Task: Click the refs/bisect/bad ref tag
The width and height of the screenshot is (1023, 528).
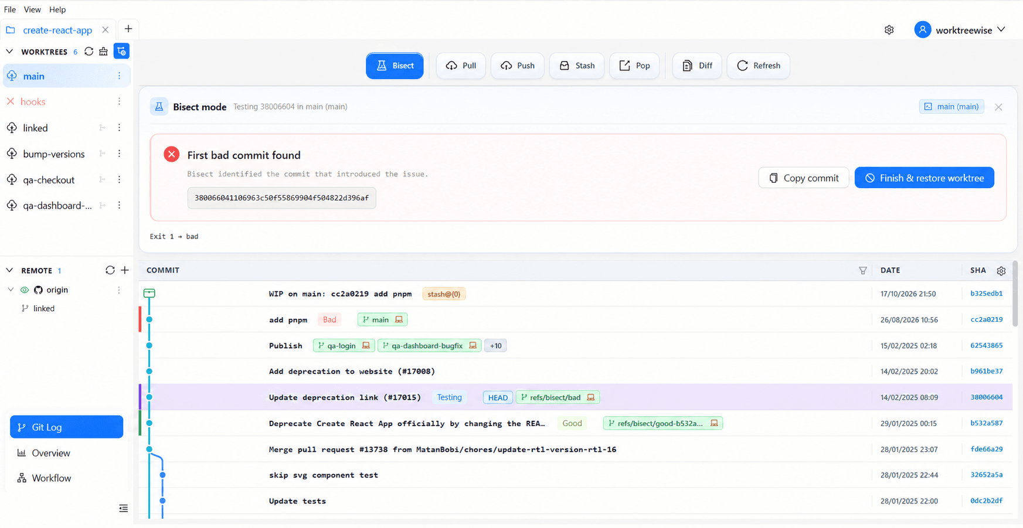Action: [558, 397]
